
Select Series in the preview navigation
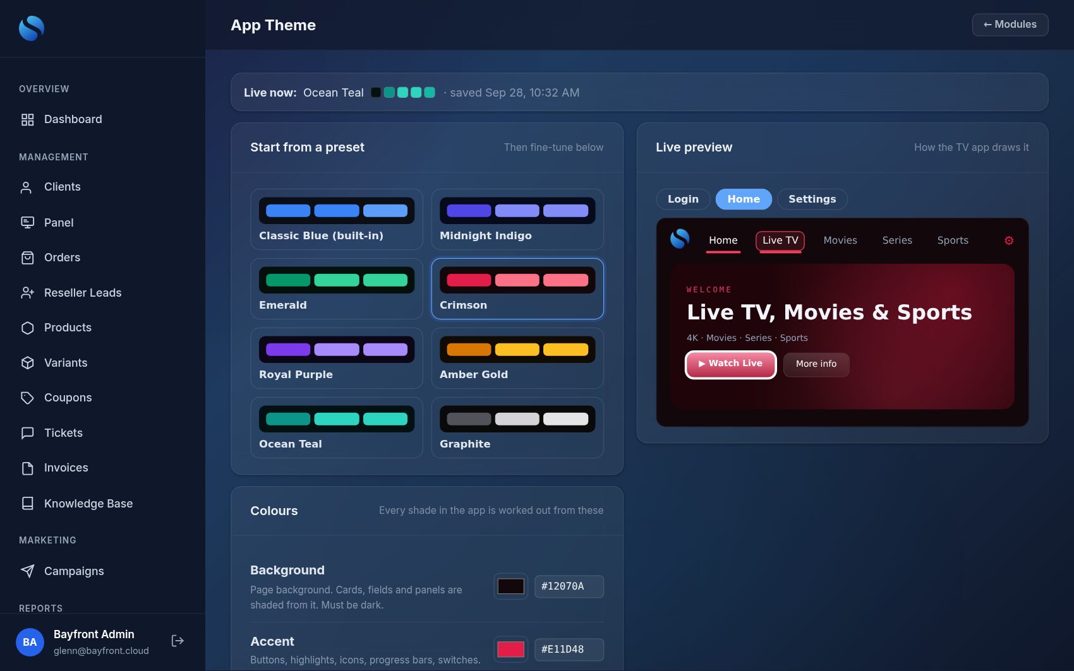click(897, 240)
